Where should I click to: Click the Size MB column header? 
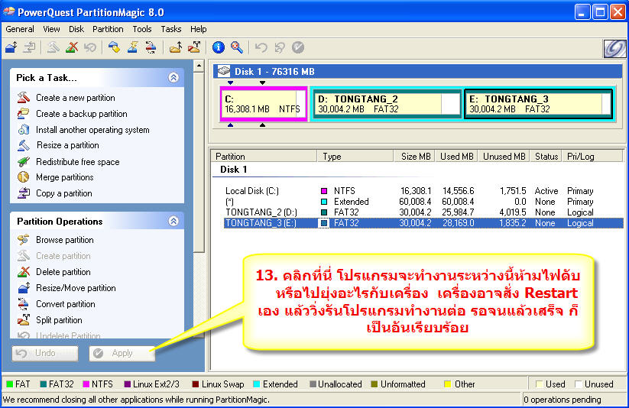[416, 156]
